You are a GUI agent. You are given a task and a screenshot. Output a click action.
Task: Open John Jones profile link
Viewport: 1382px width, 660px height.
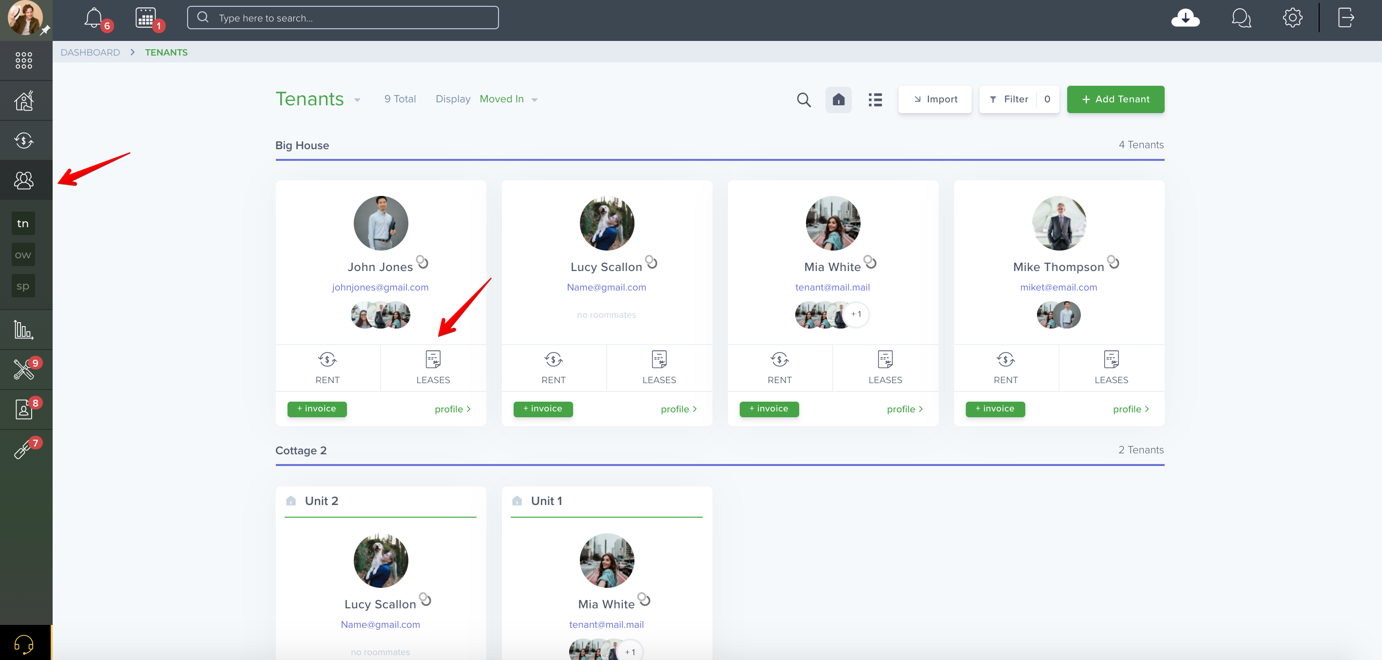(x=453, y=409)
